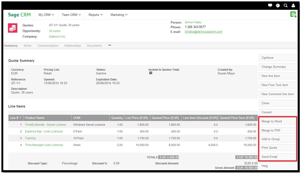Screen dimensions: 300x173
Task: Click the Quoted Price (EUR) column header
Action: 165,118
